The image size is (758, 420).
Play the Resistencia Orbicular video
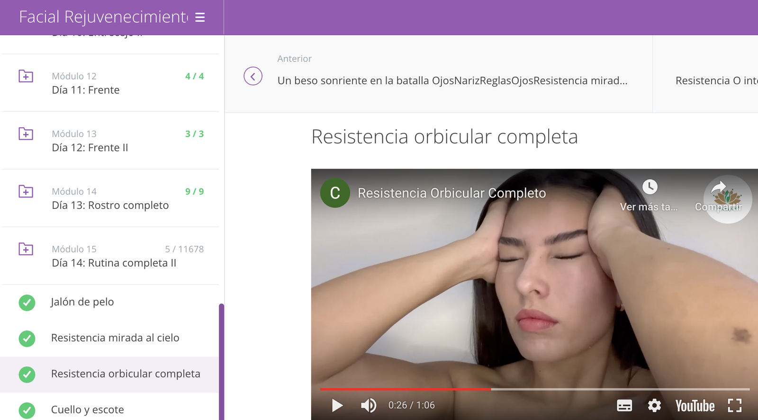click(337, 405)
